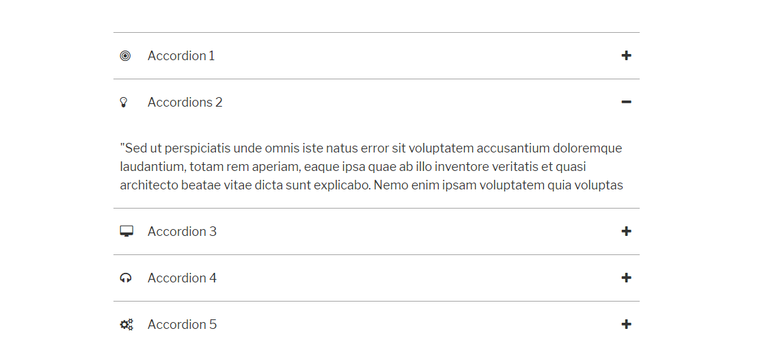775x359 pixels.
Task: Click the word "doloremque" in the paragraph
Action: tap(588, 148)
